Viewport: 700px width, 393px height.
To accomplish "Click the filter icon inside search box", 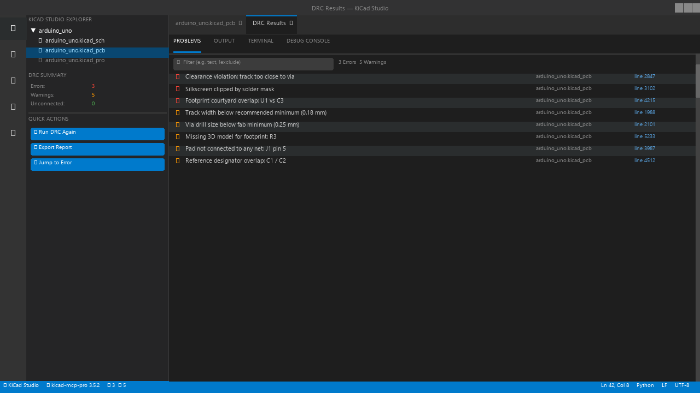I will pos(178,62).
